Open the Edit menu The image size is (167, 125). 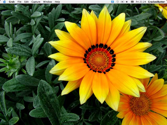coord(26,2)
